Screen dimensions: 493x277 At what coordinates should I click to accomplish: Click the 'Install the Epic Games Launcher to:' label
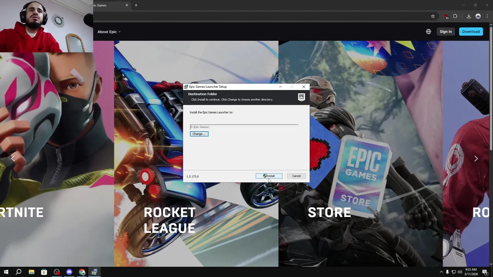[x=211, y=112]
